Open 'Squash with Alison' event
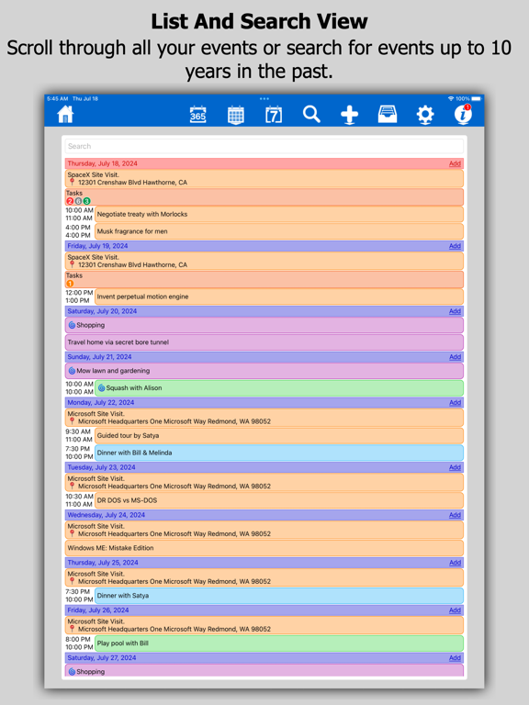The image size is (529, 705). click(x=279, y=388)
